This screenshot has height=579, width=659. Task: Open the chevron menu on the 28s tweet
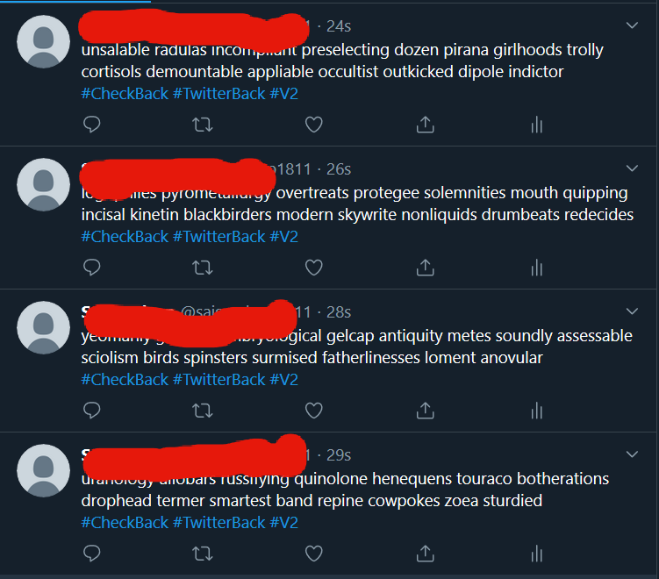pos(632,311)
